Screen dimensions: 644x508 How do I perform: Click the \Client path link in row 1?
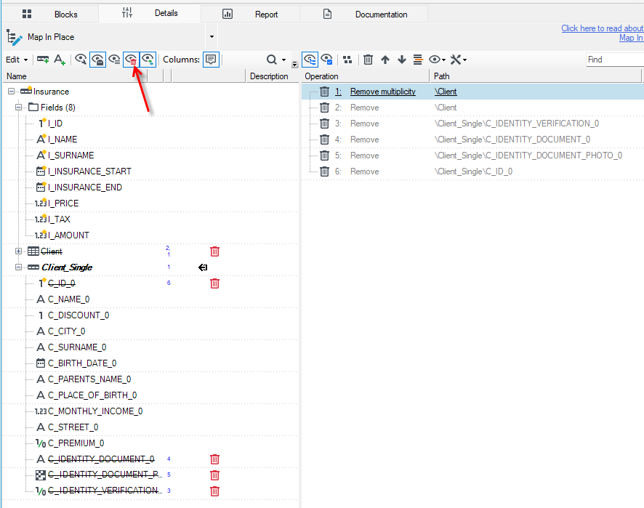[446, 92]
